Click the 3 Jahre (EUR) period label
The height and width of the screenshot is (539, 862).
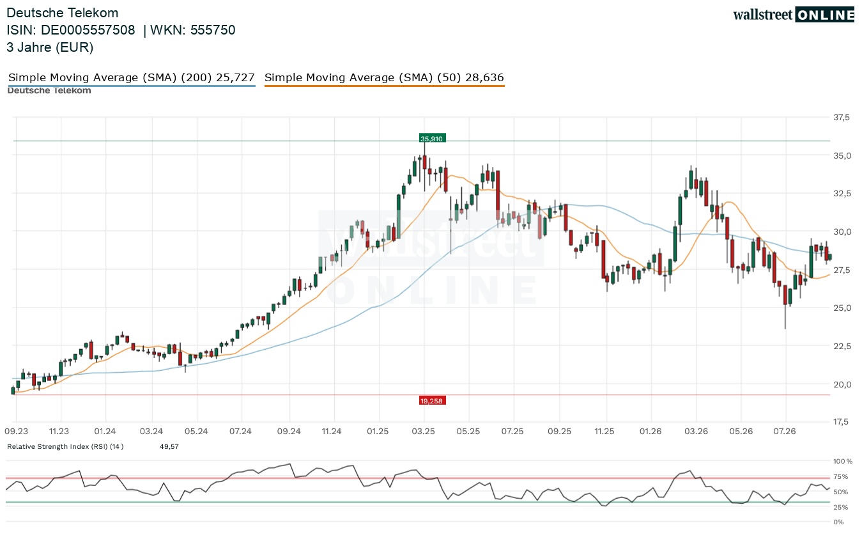tap(50, 47)
